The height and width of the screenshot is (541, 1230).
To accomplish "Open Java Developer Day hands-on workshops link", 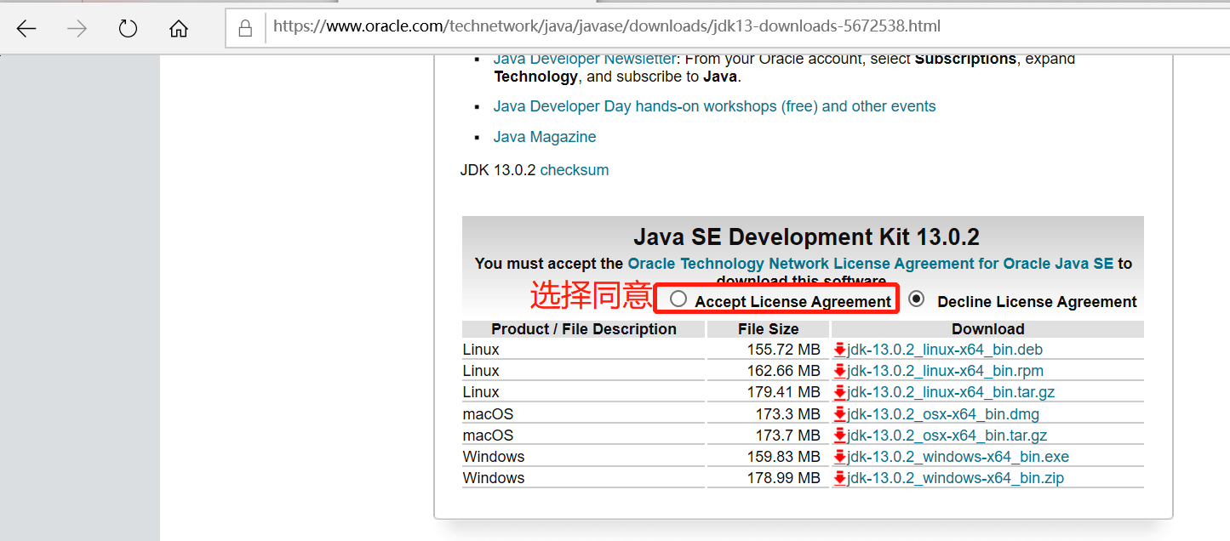I will click(x=714, y=106).
